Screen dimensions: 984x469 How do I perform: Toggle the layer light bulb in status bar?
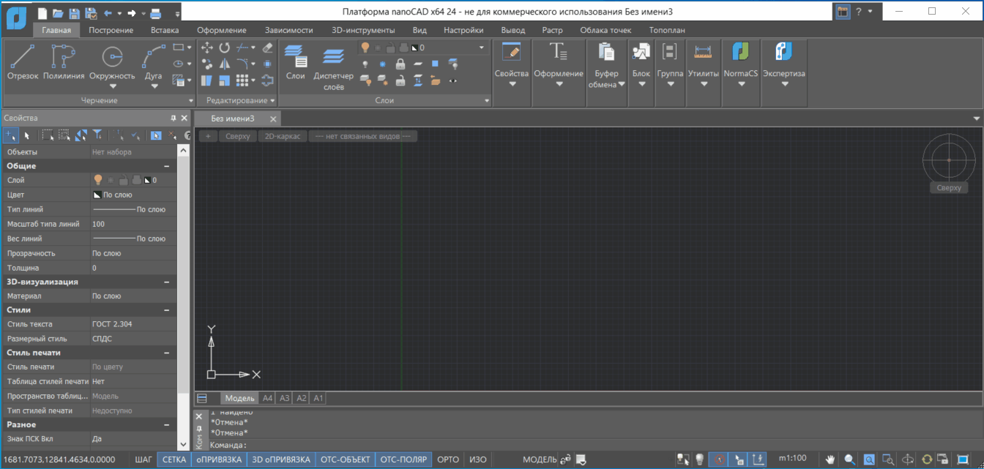coord(700,459)
